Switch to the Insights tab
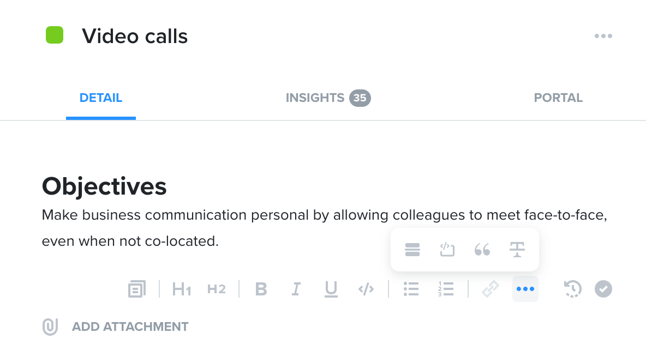Image resolution: width=646 pixels, height=363 pixels. pyautogui.click(x=328, y=98)
